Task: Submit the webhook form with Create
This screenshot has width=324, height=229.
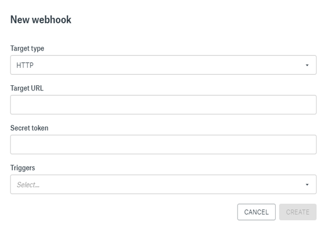Action: (298, 212)
